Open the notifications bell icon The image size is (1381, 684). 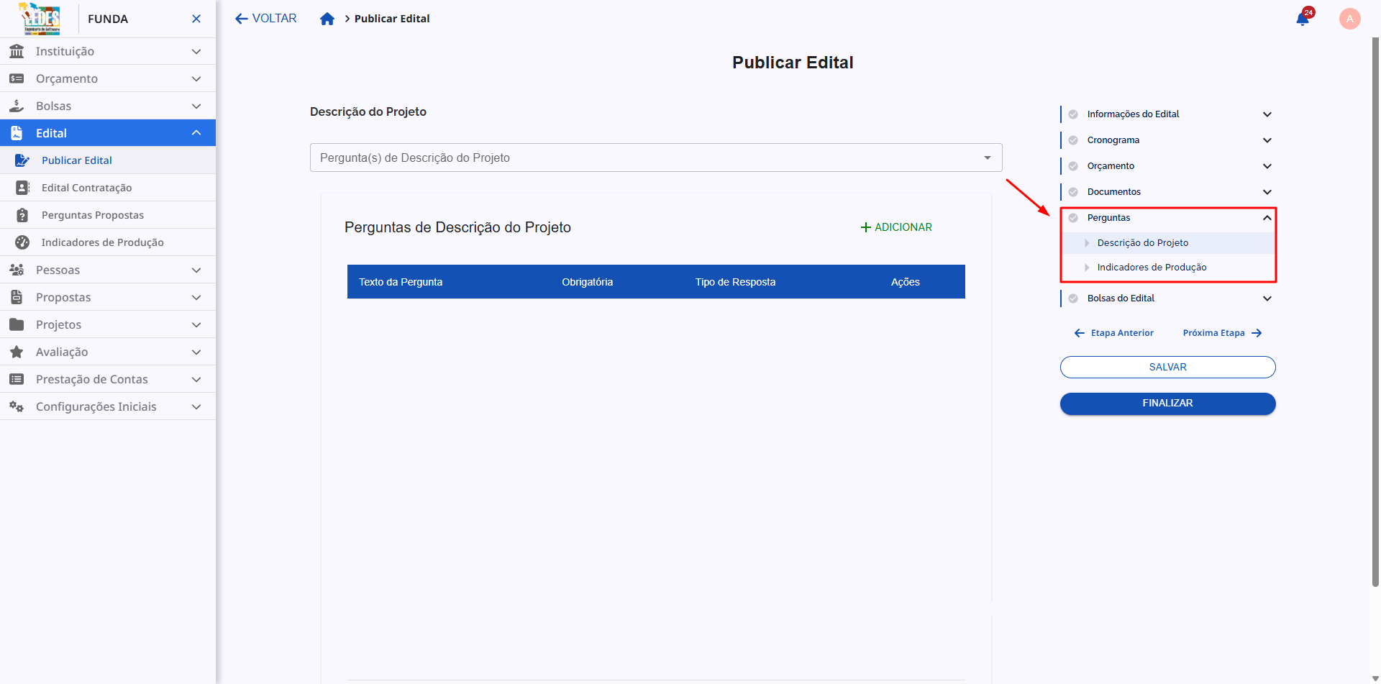coord(1302,19)
